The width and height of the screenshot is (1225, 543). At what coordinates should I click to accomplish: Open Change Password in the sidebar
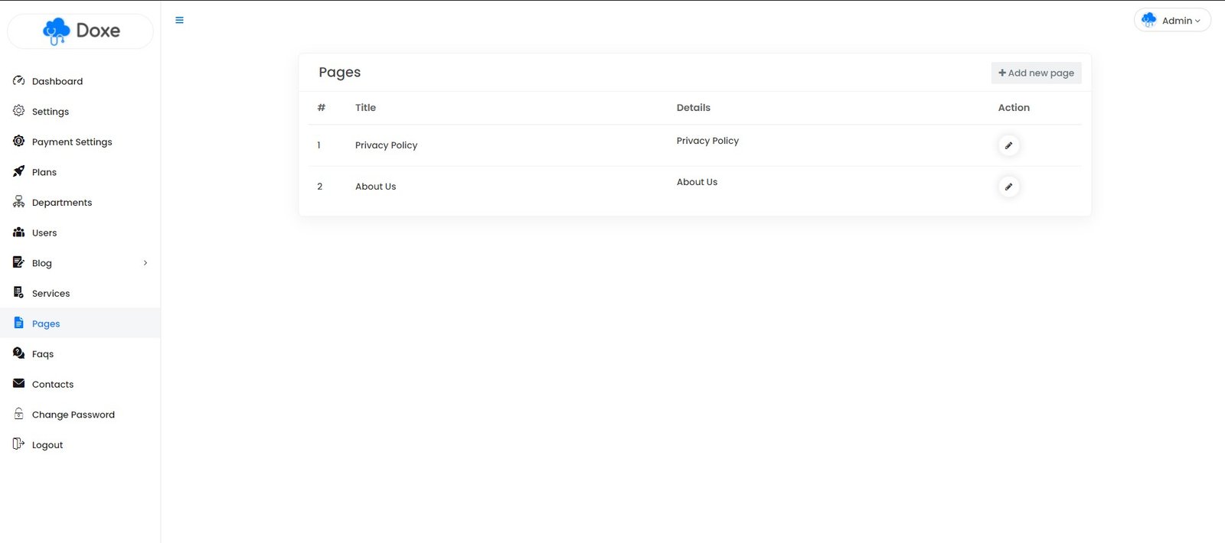click(x=73, y=415)
